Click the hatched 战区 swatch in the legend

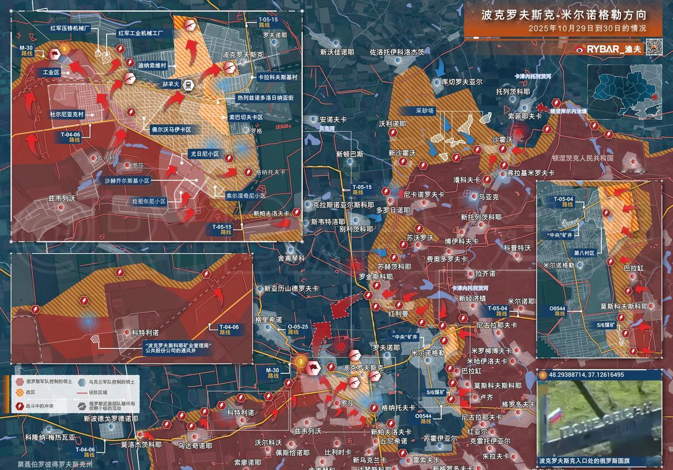[x=19, y=392]
